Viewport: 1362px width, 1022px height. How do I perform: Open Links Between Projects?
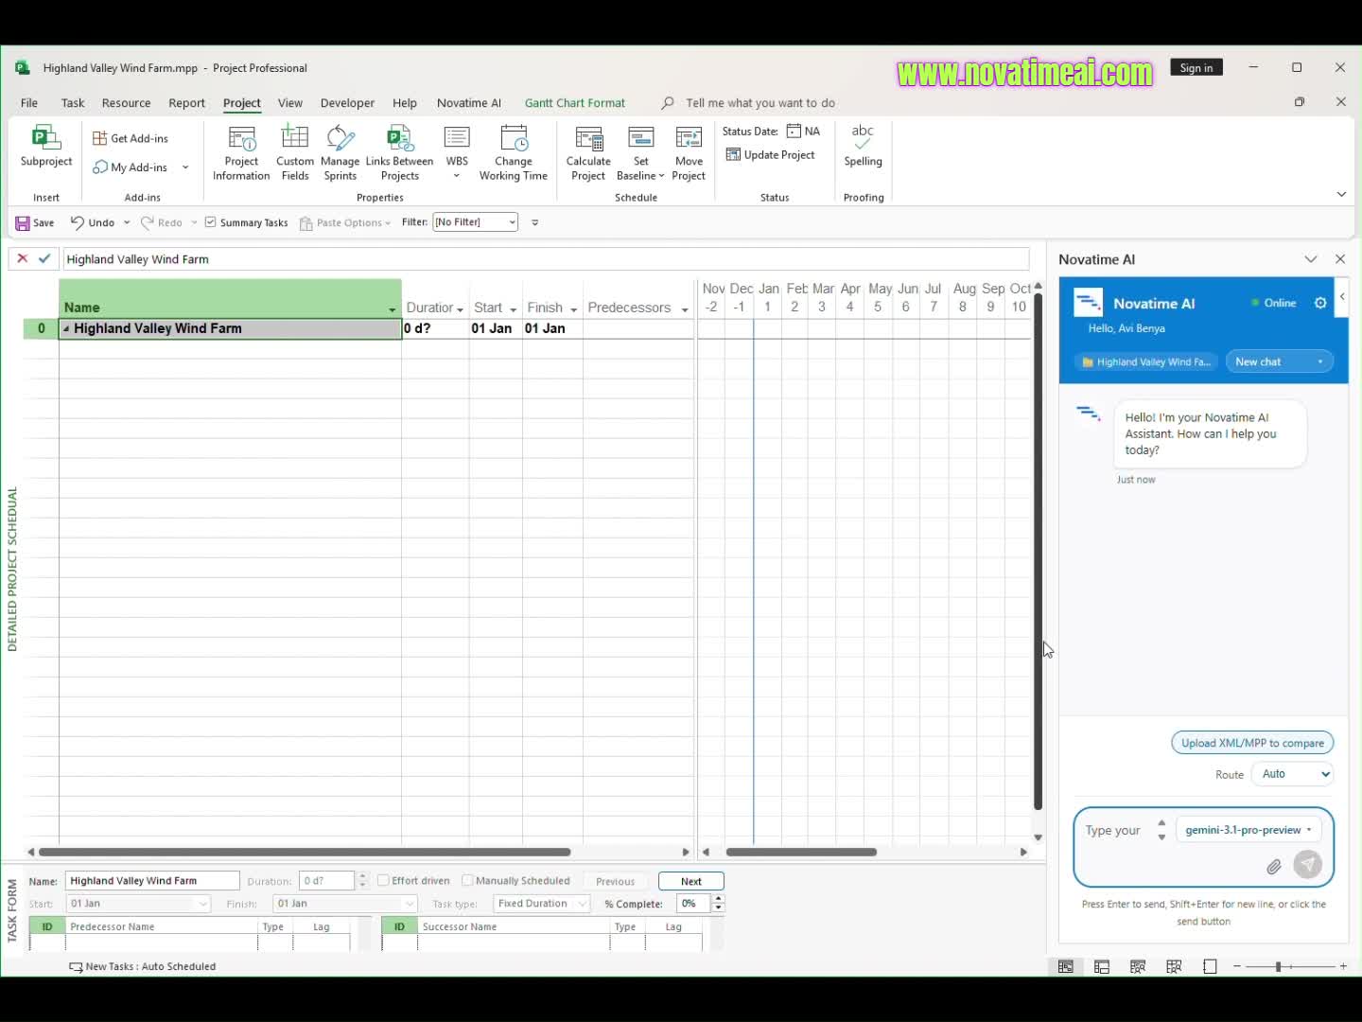[x=399, y=153]
